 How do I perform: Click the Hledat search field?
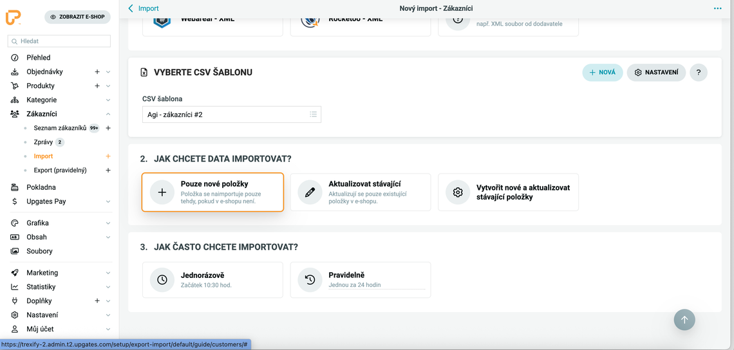[60, 41]
